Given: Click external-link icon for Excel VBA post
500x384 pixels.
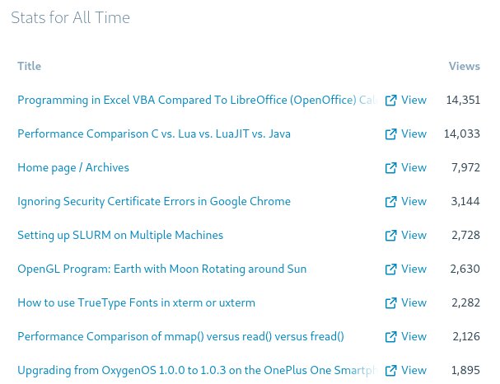Looking at the screenshot, I should point(391,101).
